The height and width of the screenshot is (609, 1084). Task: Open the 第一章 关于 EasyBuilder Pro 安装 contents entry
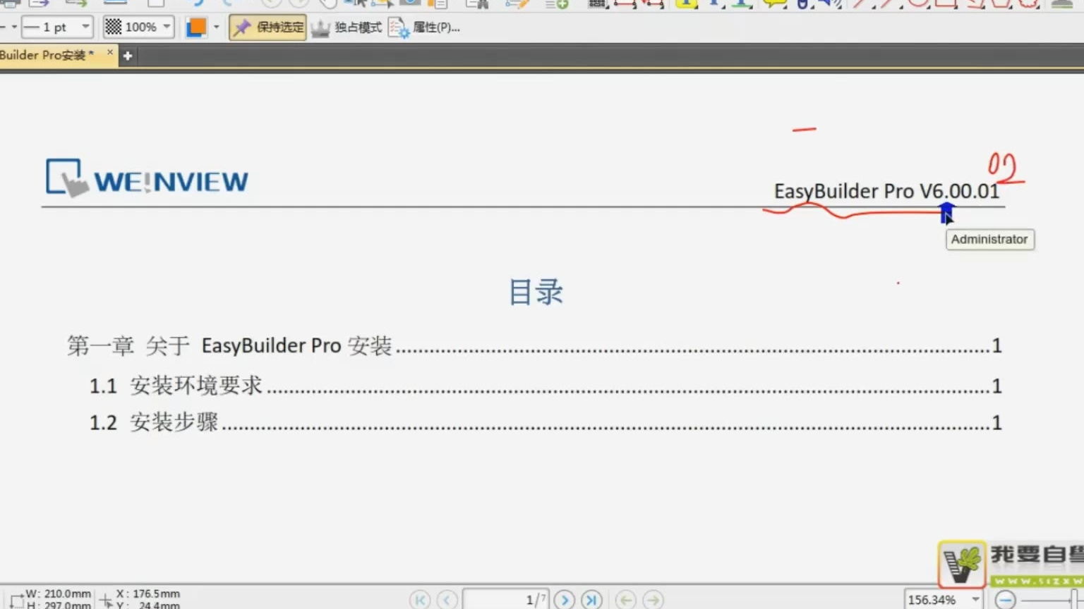534,345
